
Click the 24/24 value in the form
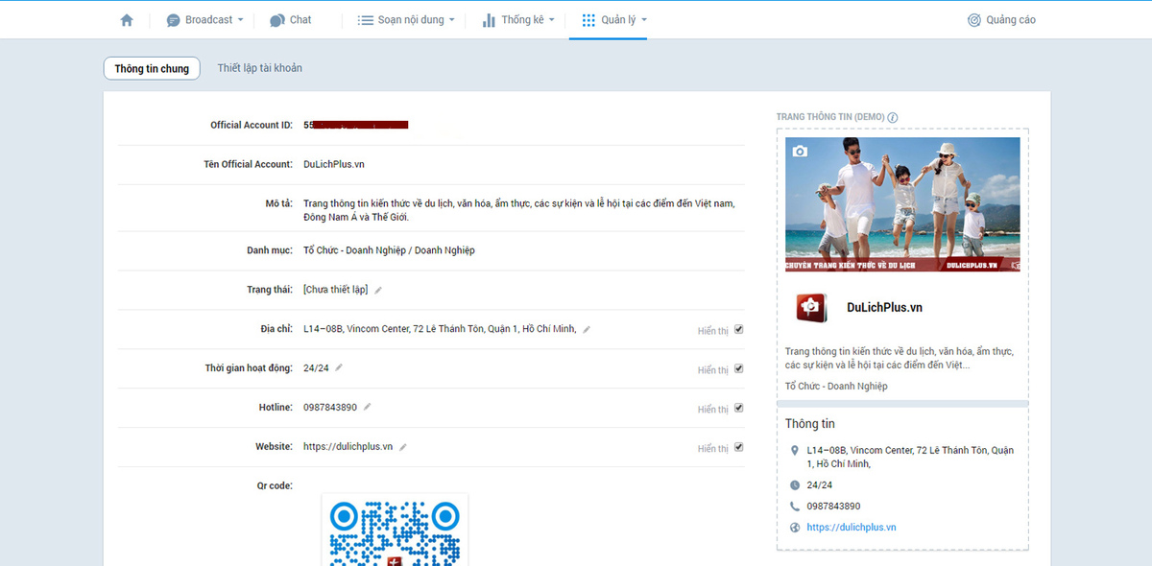(316, 368)
